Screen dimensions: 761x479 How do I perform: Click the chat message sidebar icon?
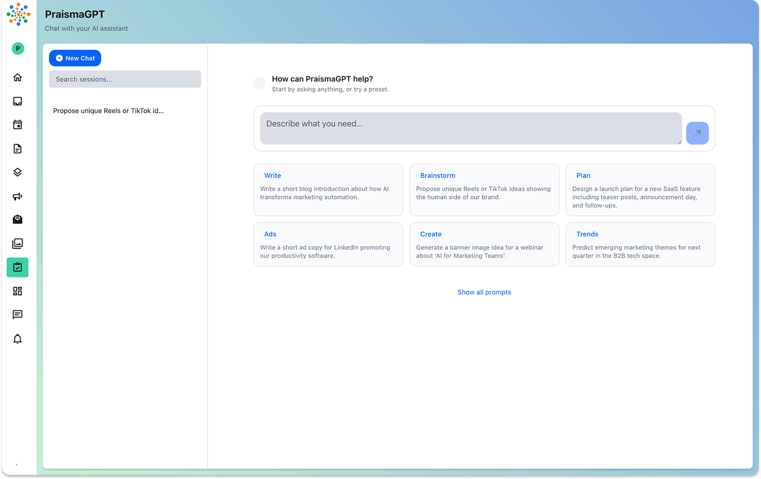click(x=18, y=315)
